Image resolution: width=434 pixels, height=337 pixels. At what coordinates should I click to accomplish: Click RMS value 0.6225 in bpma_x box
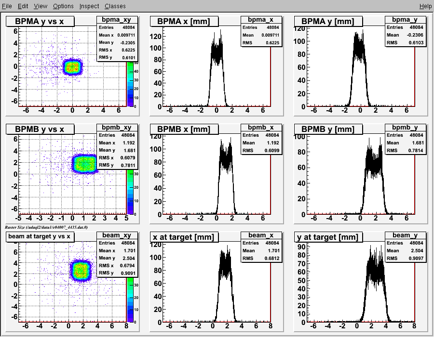[272, 43]
